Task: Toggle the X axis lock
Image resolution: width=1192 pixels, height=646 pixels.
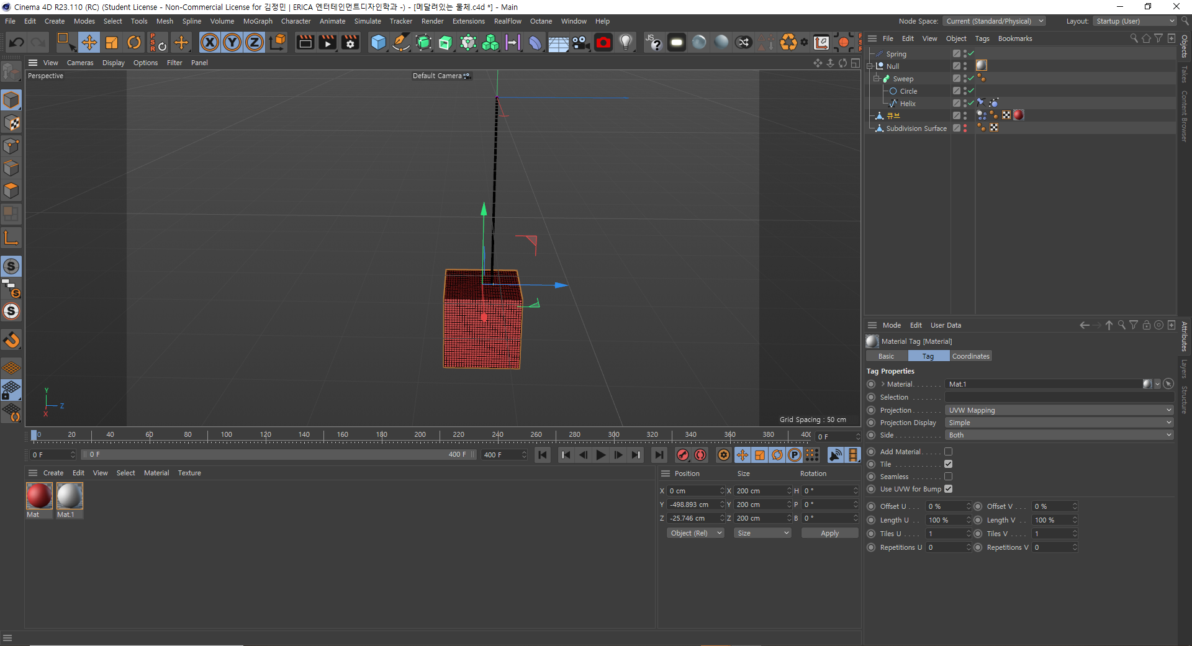Action: (210, 42)
